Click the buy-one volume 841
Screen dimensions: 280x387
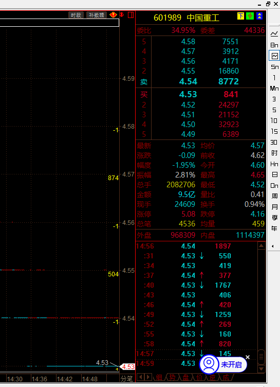pos(231,94)
